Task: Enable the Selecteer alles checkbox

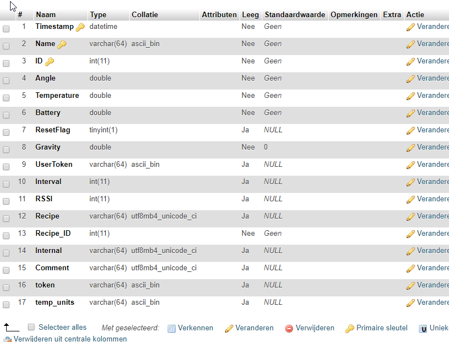Action: point(31,327)
